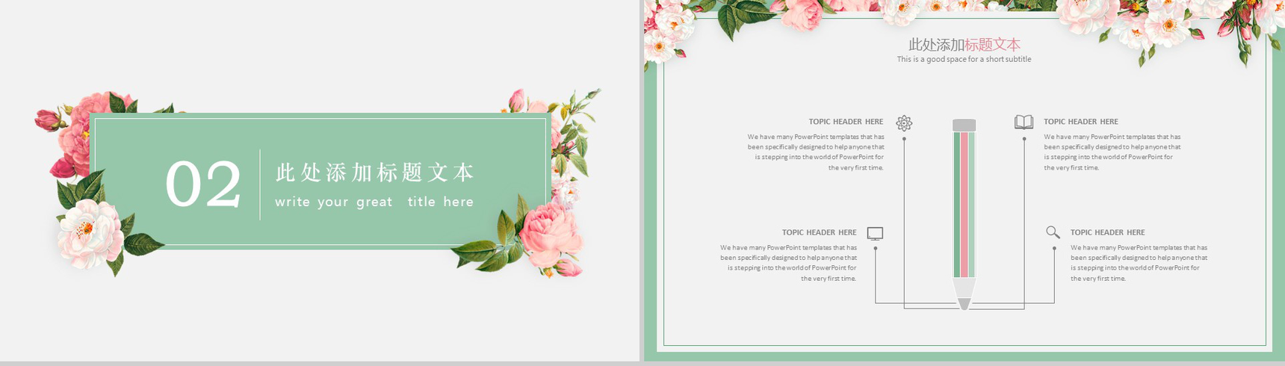Select the paragraph under the monitor topic header

[x=788, y=263]
